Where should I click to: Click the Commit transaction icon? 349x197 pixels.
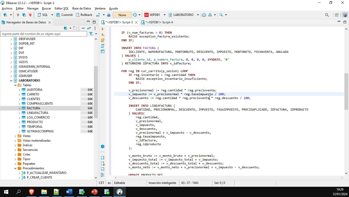point(64,15)
